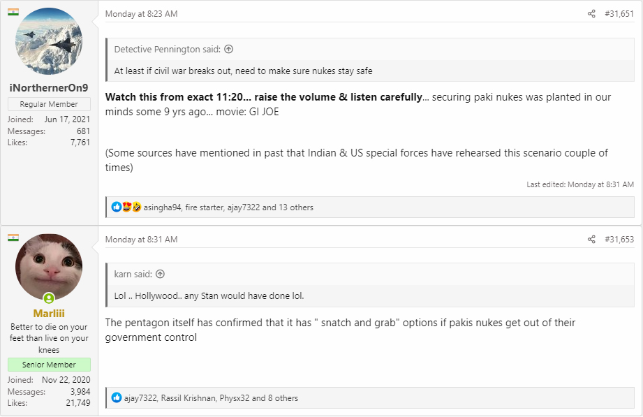This screenshot has width=643, height=417.
Task: Show '8 others' who liked post
Action: pyautogui.click(x=283, y=398)
